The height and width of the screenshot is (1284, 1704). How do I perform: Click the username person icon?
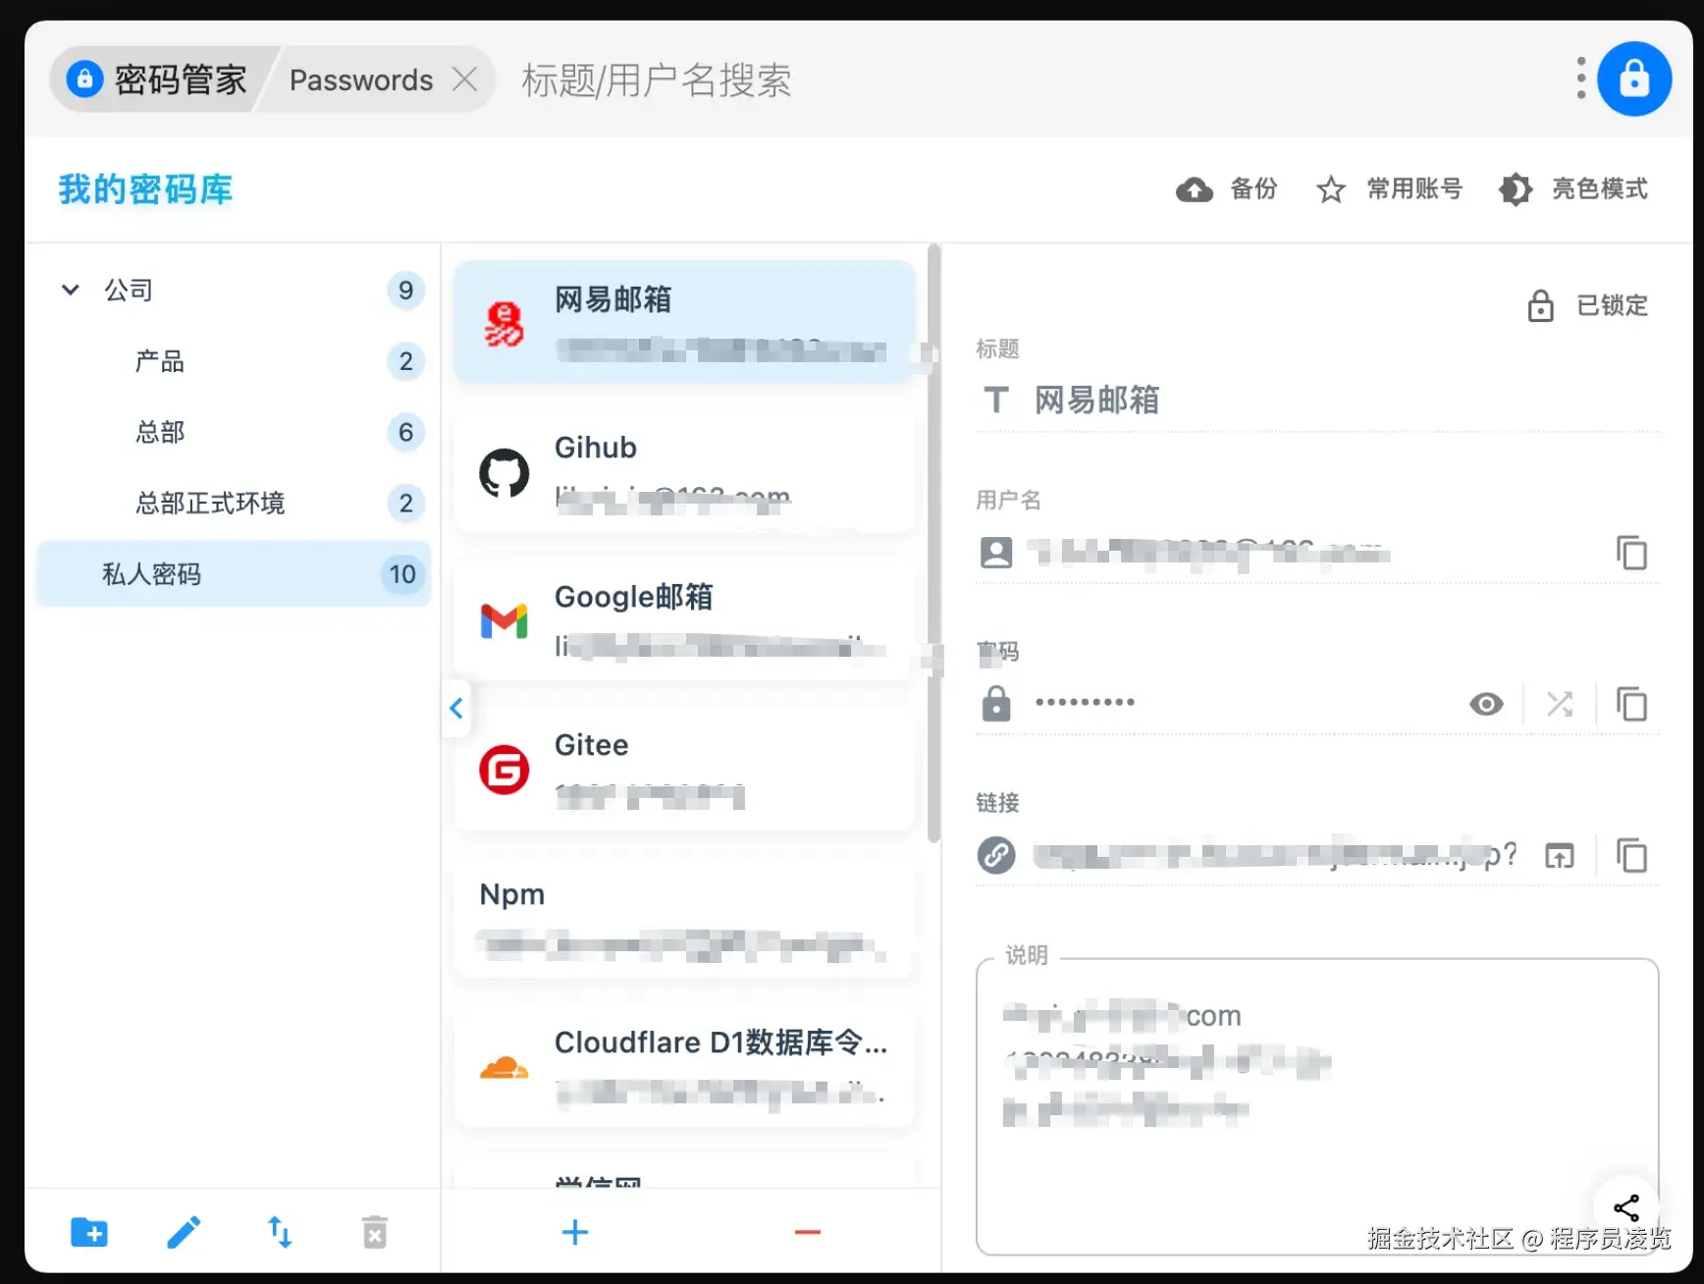[x=996, y=553]
